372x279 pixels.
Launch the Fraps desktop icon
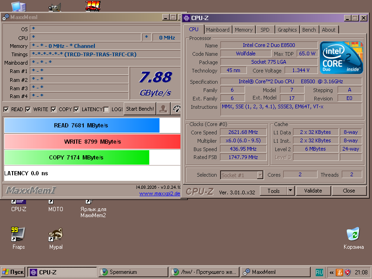coord(19,238)
